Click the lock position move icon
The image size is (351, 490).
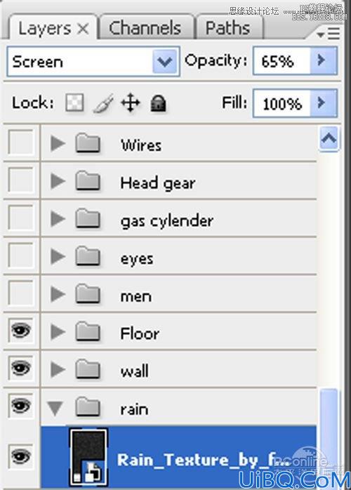131,103
